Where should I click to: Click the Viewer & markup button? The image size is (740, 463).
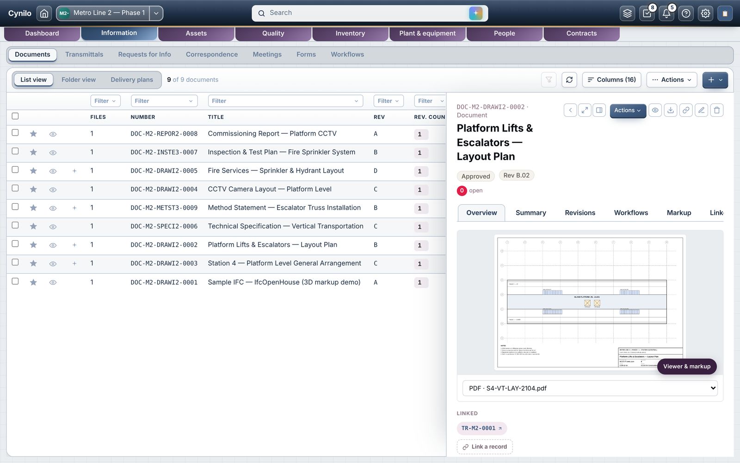pos(686,366)
